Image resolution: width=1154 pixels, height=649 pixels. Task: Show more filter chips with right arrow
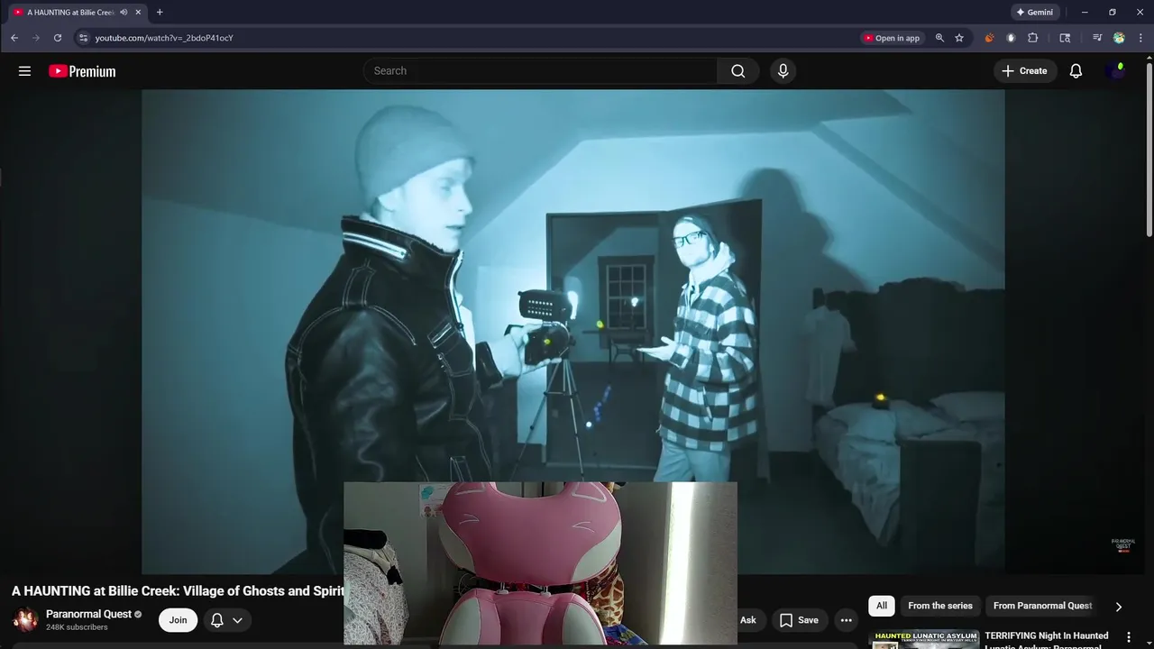coord(1119,607)
